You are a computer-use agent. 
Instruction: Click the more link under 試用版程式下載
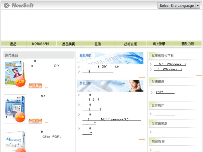[199, 75]
